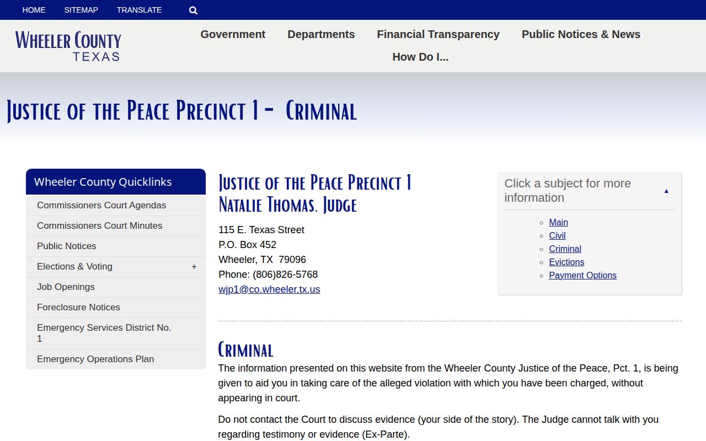Click the phone number (806)826-5768

pos(285,275)
